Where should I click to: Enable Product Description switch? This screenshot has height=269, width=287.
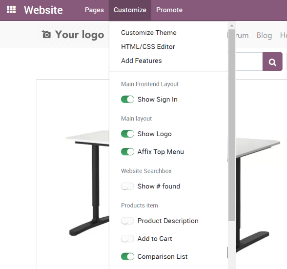point(127,221)
